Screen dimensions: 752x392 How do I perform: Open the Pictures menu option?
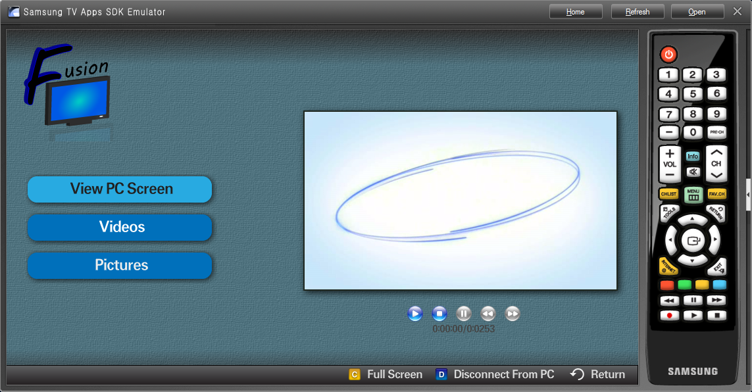(x=120, y=266)
